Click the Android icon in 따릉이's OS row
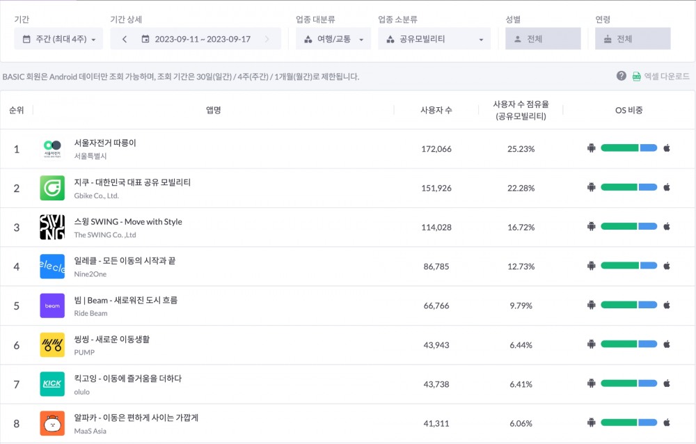 (x=591, y=148)
